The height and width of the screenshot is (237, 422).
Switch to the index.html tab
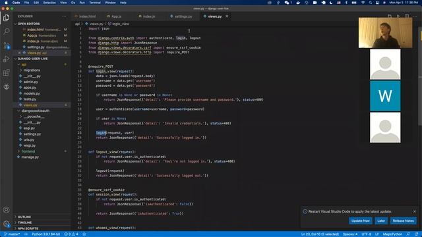[87, 16]
